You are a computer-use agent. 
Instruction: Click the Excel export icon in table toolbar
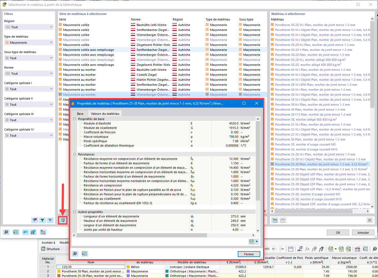point(331,249)
